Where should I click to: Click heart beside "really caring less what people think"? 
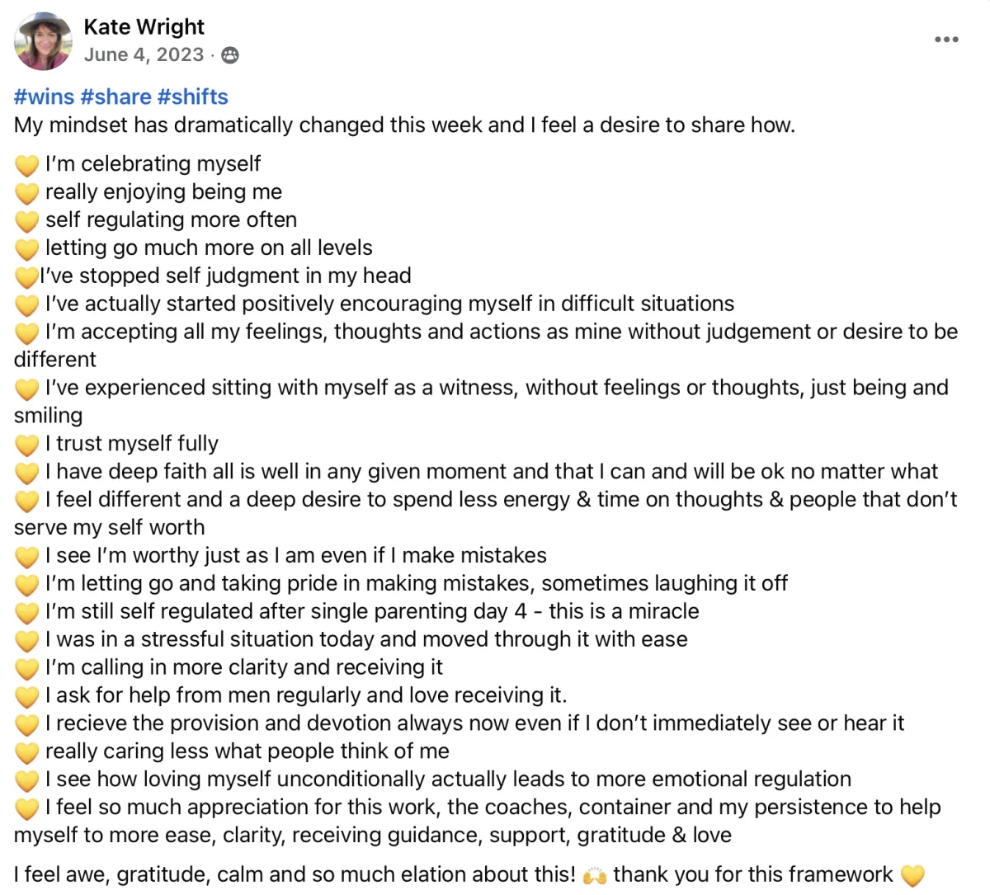(26, 752)
